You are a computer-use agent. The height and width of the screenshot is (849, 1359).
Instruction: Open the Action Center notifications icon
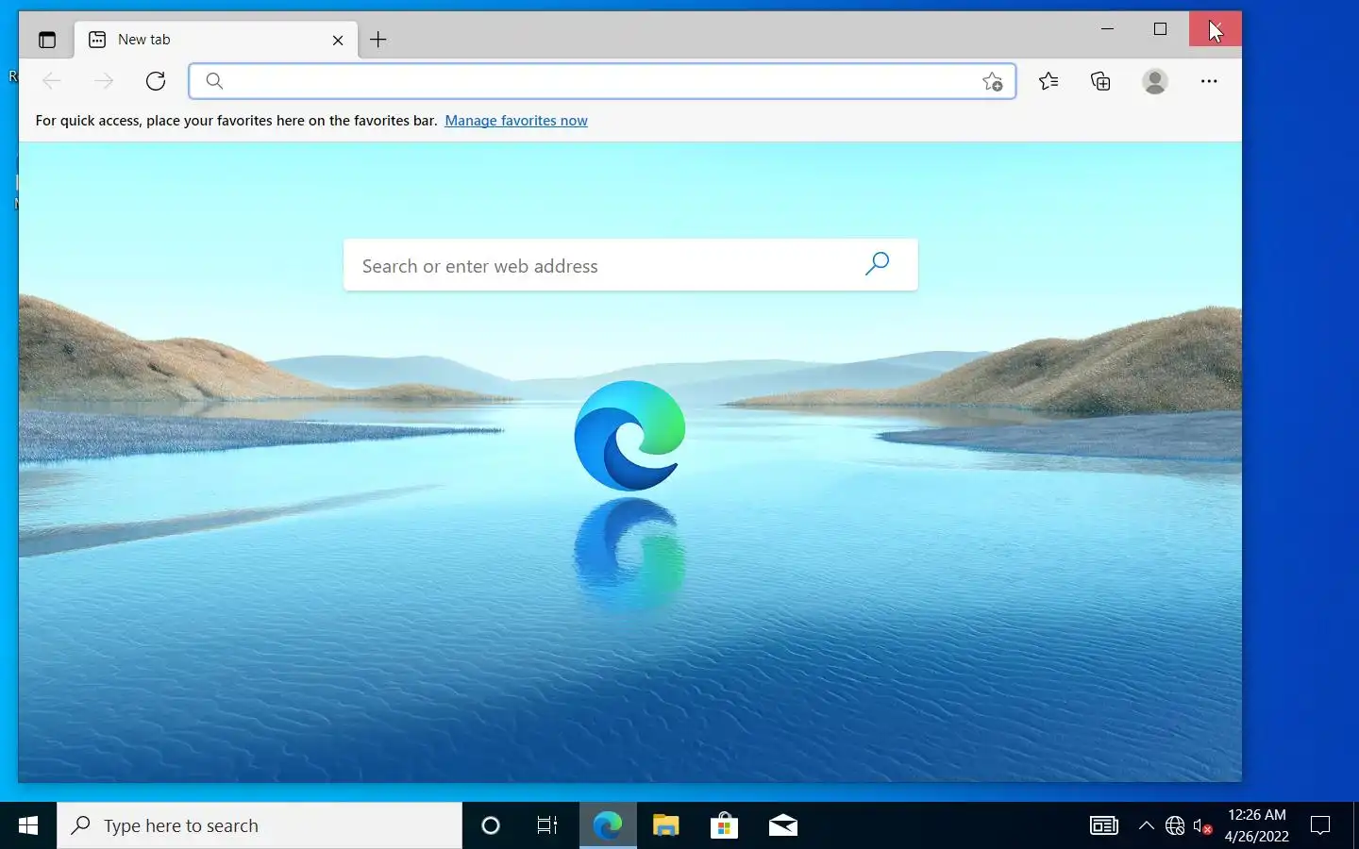(x=1320, y=826)
